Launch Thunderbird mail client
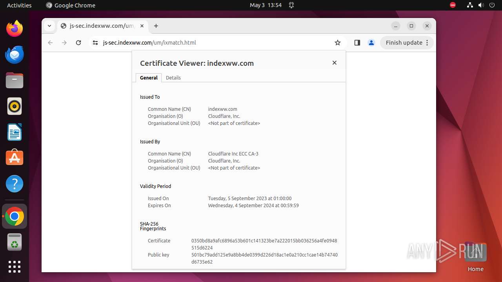This screenshot has width=502, height=282. tap(15, 54)
